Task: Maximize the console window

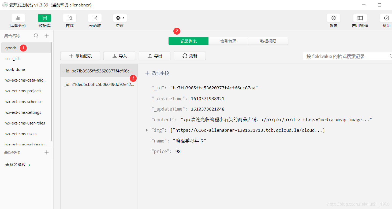Action: (x=379, y=5)
